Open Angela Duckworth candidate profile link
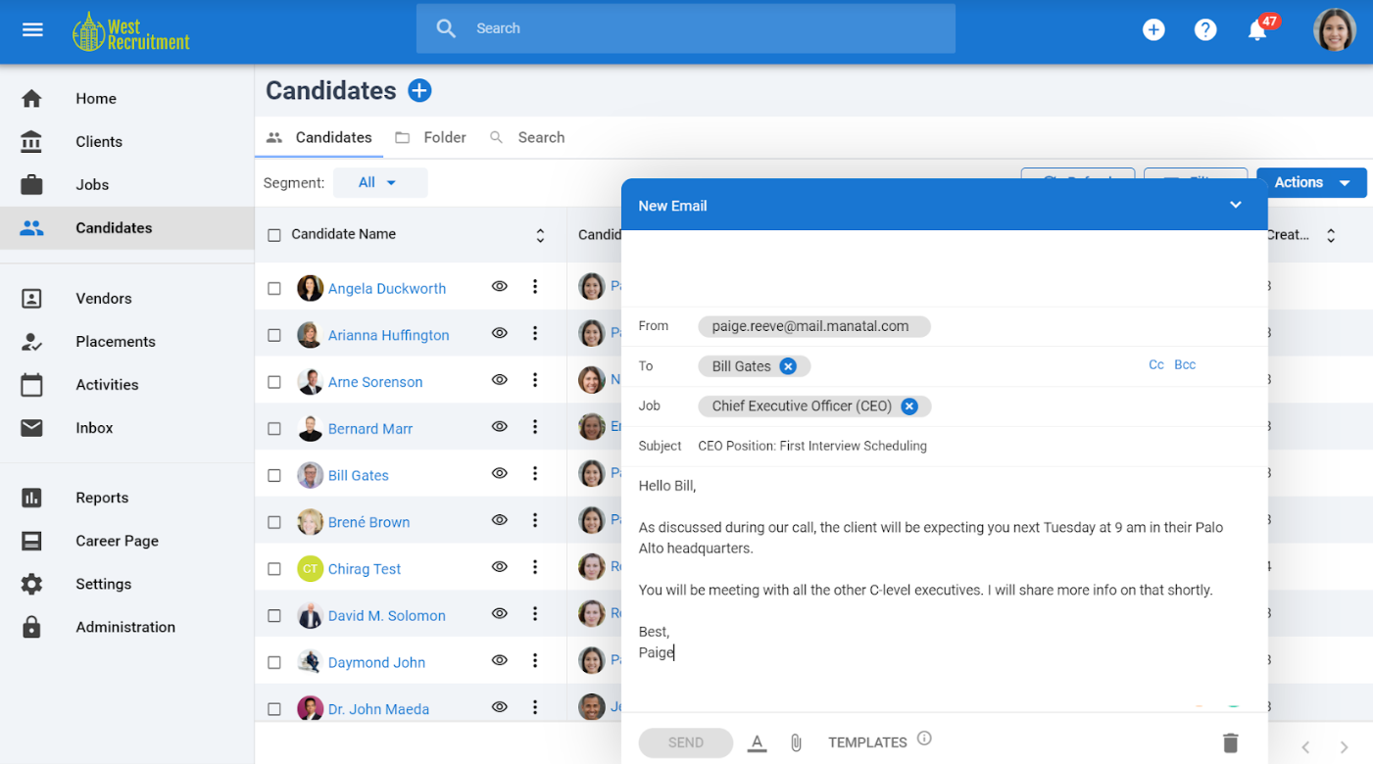This screenshot has height=764, width=1373. pos(387,289)
